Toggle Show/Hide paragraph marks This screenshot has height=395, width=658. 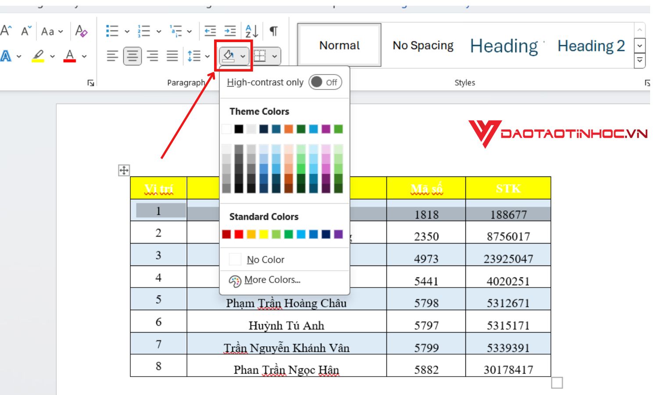274,31
